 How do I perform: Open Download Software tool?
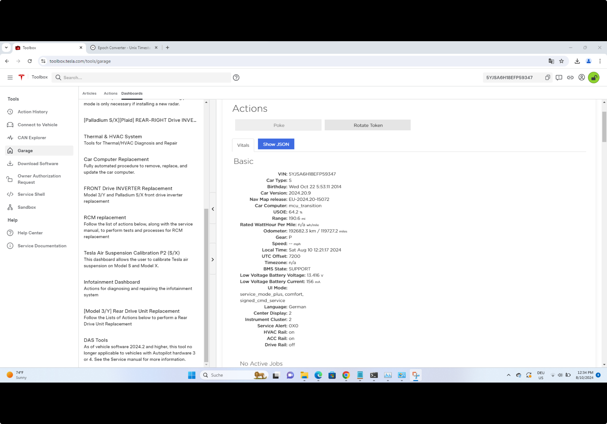coord(39,164)
